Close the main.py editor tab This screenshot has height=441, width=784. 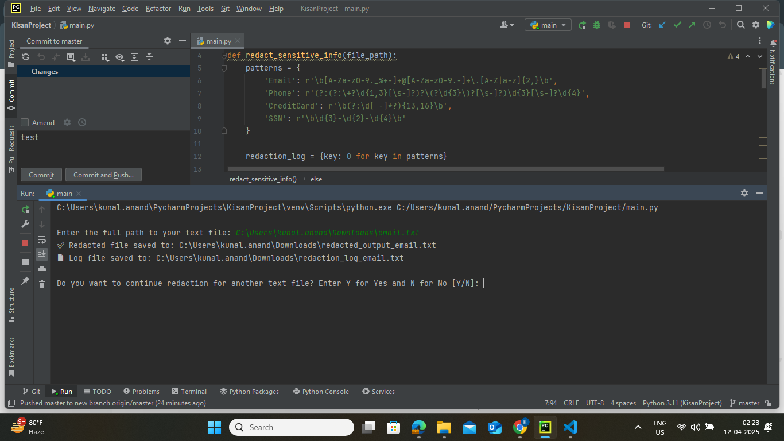click(238, 41)
